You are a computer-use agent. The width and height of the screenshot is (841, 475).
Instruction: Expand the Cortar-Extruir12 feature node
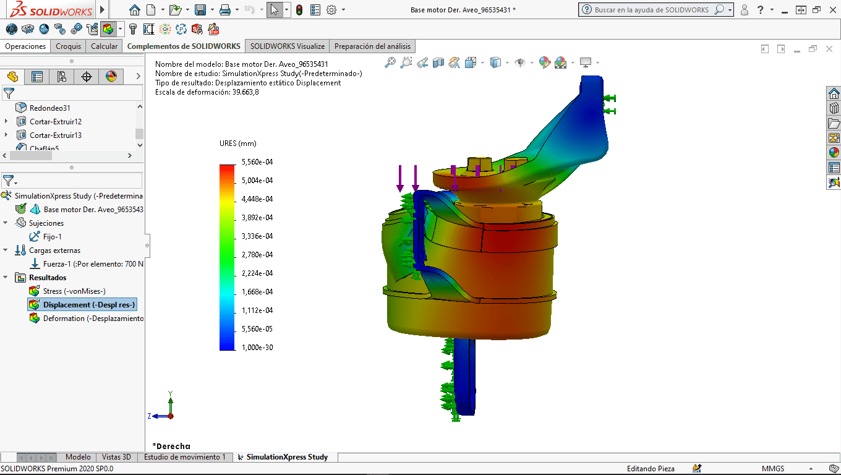point(6,122)
